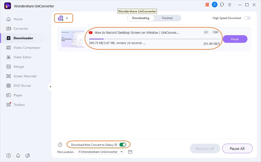
Task: Open the Toolbox section
Action: 19,105
